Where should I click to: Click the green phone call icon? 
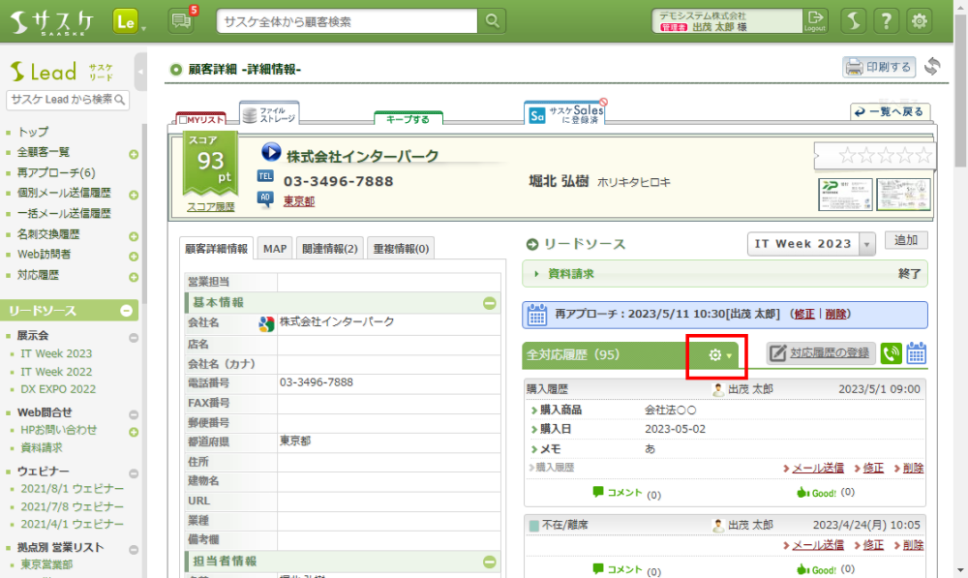click(892, 354)
